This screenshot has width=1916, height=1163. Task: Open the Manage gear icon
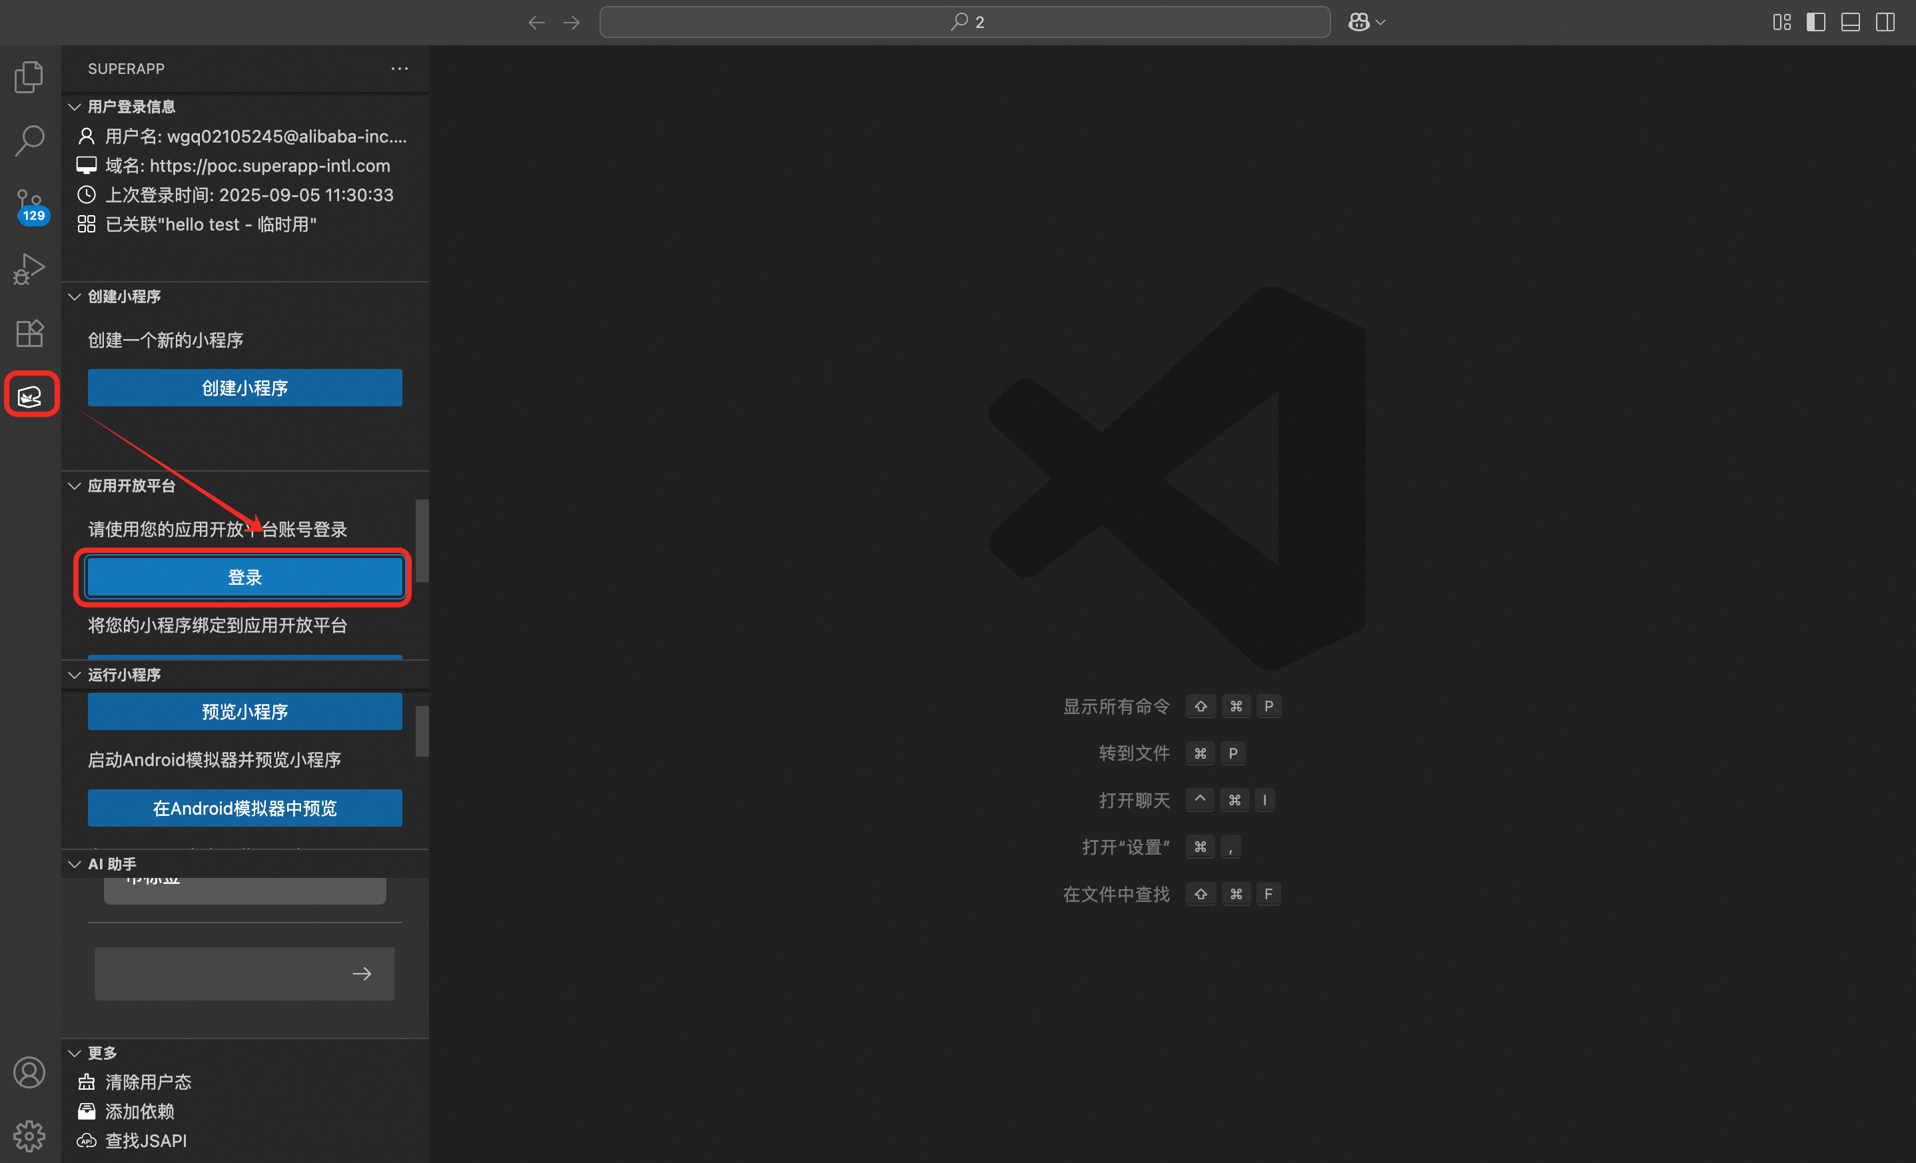tap(29, 1136)
